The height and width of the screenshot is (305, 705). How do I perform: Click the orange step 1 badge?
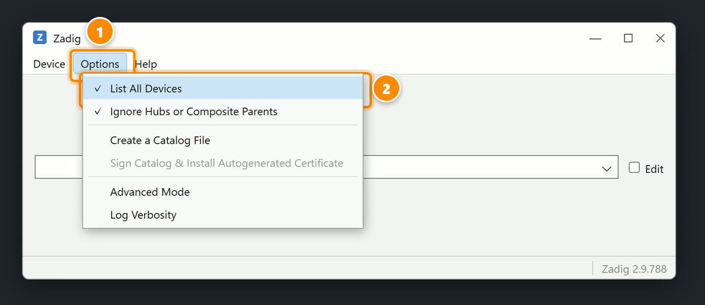(x=100, y=32)
